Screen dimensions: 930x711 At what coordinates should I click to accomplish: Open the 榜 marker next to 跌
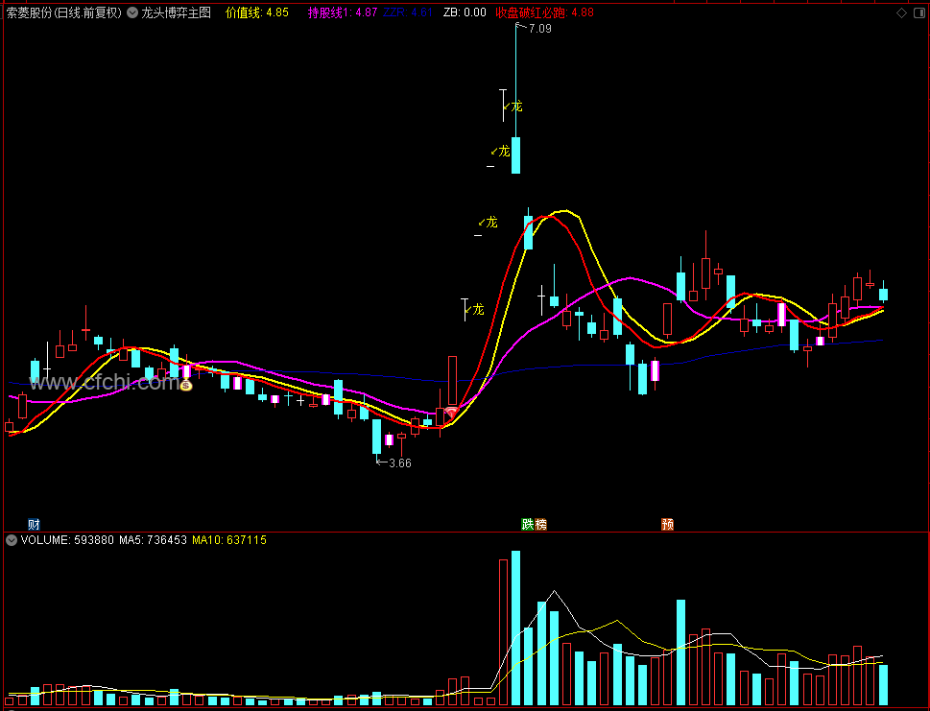pyautogui.click(x=540, y=524)
